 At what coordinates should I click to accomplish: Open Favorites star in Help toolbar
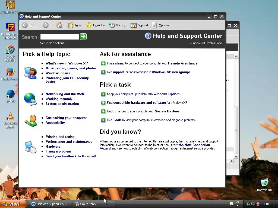pos(96,25)
